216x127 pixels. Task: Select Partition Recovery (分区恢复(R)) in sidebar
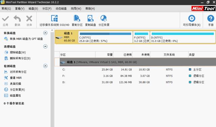[15, 90]
